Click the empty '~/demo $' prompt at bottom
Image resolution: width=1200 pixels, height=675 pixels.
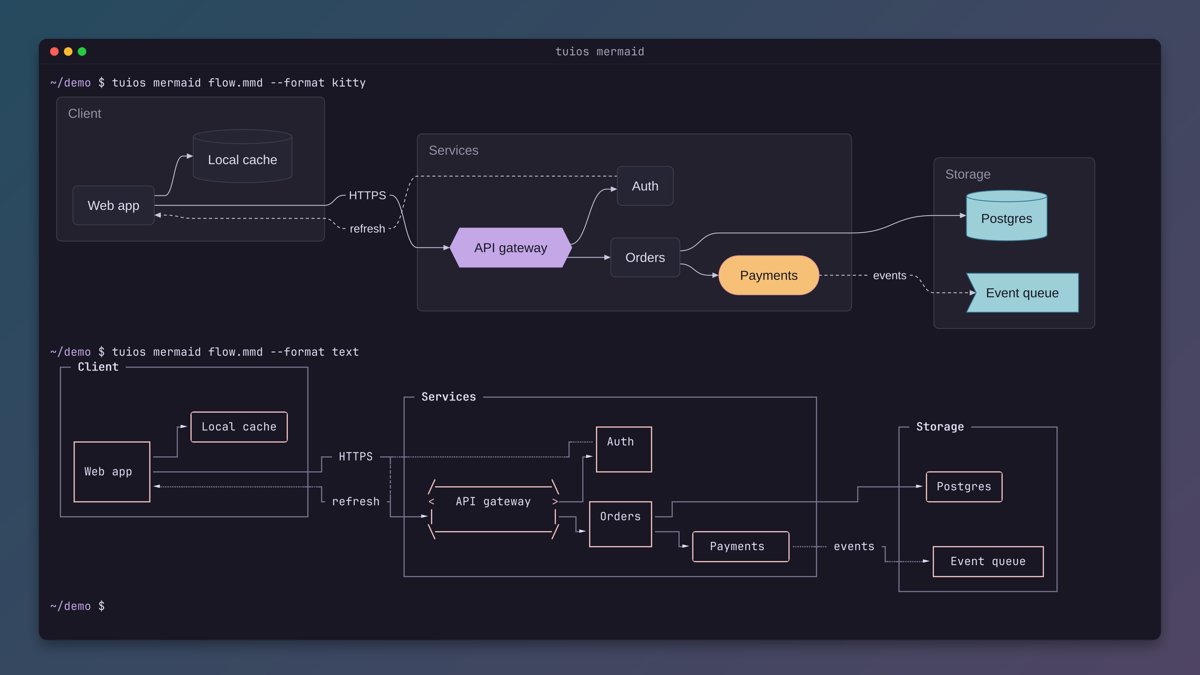tap(77, 606)
